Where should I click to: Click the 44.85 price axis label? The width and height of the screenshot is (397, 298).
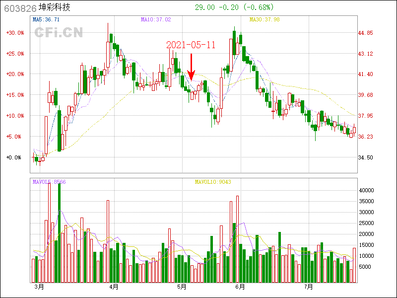[366, 33]
